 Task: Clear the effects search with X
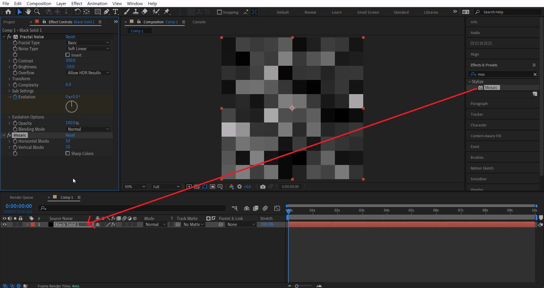[535, 74]
